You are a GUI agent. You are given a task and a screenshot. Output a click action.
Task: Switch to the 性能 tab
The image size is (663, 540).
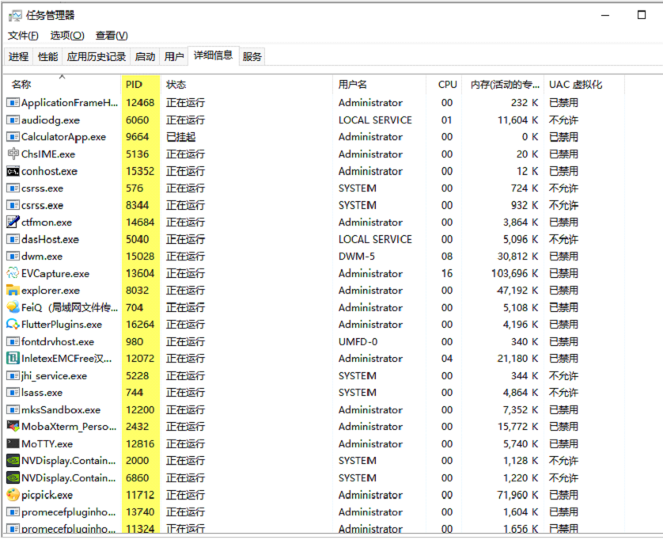coord(47,57)
